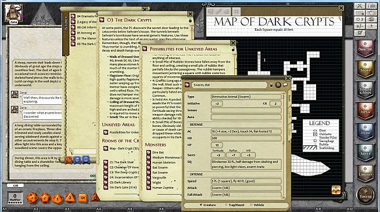
Task: Open the lighting figure icon
Action: click(371, 26)
